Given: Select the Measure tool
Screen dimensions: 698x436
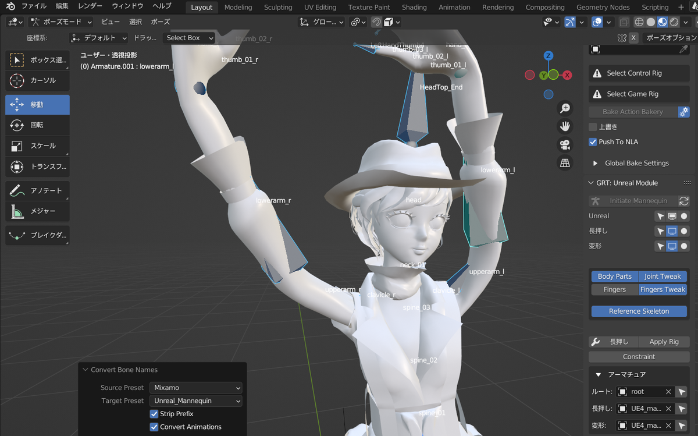Looking at the screenshot, I should [x=37, y=211].
